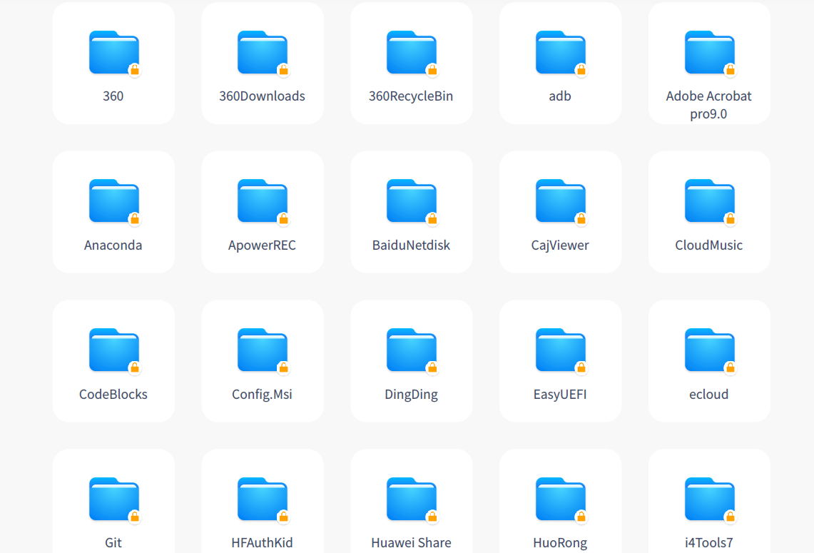Click the Git folder name
Image resolution: width=814 pixels, height=553 pixels.
click(113, 543)
